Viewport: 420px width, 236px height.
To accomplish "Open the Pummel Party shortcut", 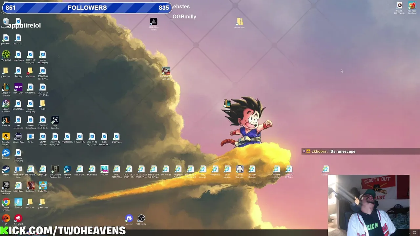I will 277,172.
